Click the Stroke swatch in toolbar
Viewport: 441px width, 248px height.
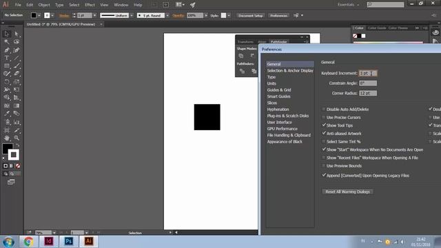click(x=14, y=154)
